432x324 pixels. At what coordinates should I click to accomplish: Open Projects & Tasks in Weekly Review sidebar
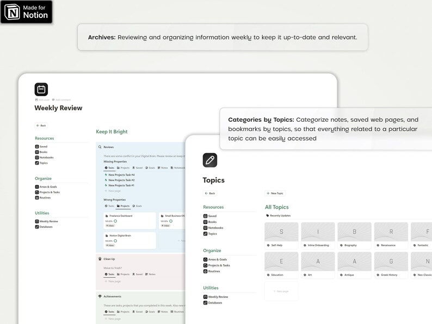[x=47, y=192]
